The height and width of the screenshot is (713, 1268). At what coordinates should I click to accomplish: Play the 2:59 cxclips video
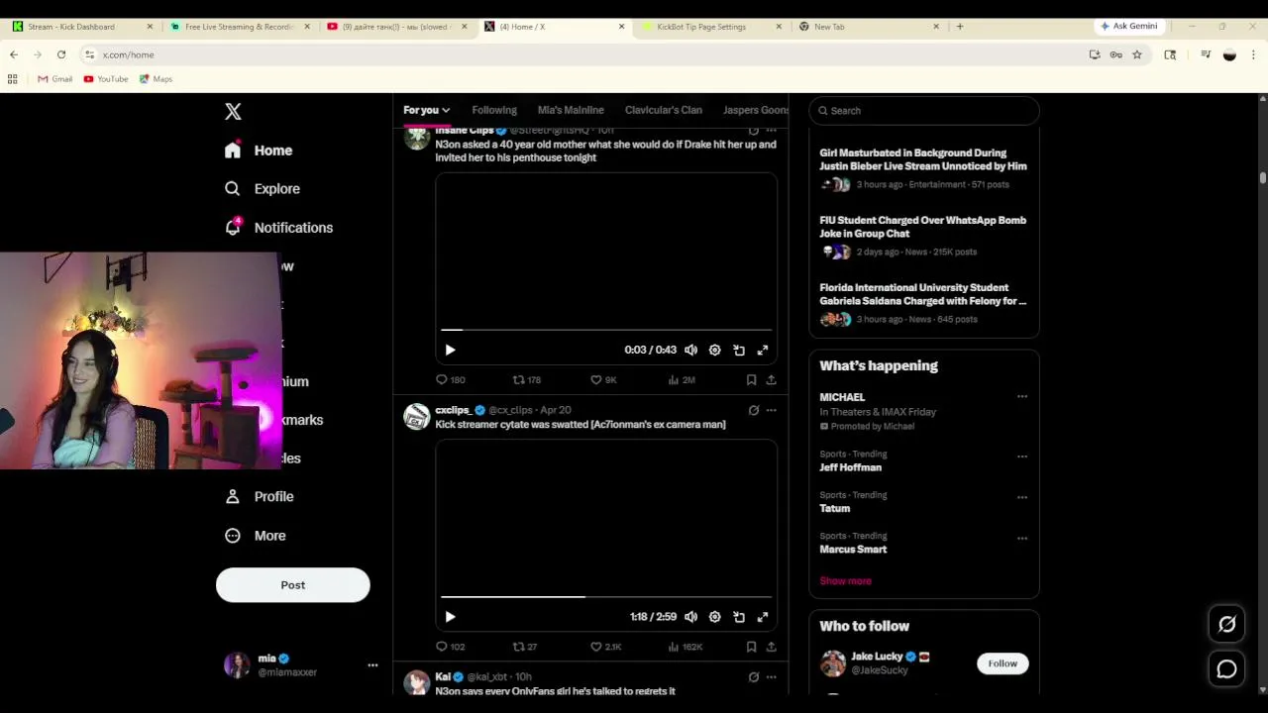[x=450, y=617]
